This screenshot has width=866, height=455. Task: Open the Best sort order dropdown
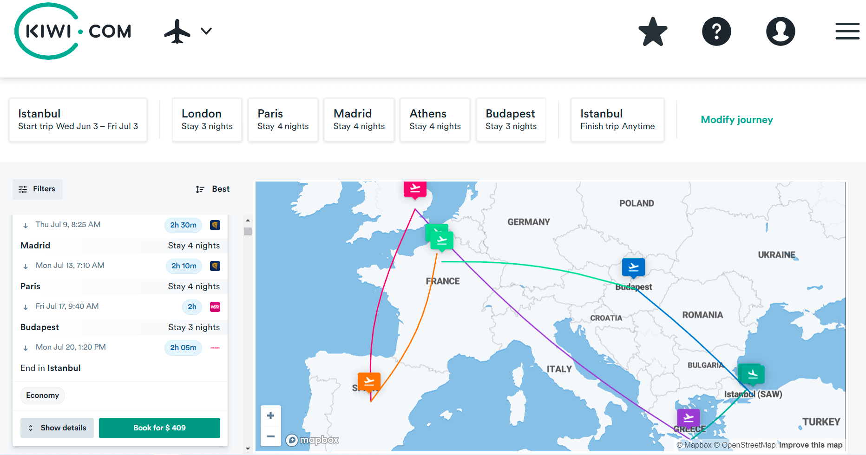(213, 189)
